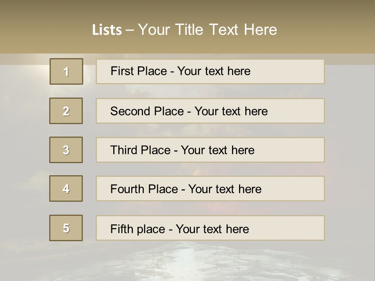The image size is (375, 281).
Task: Click the words Fourth Place
Action: [144, 189]
